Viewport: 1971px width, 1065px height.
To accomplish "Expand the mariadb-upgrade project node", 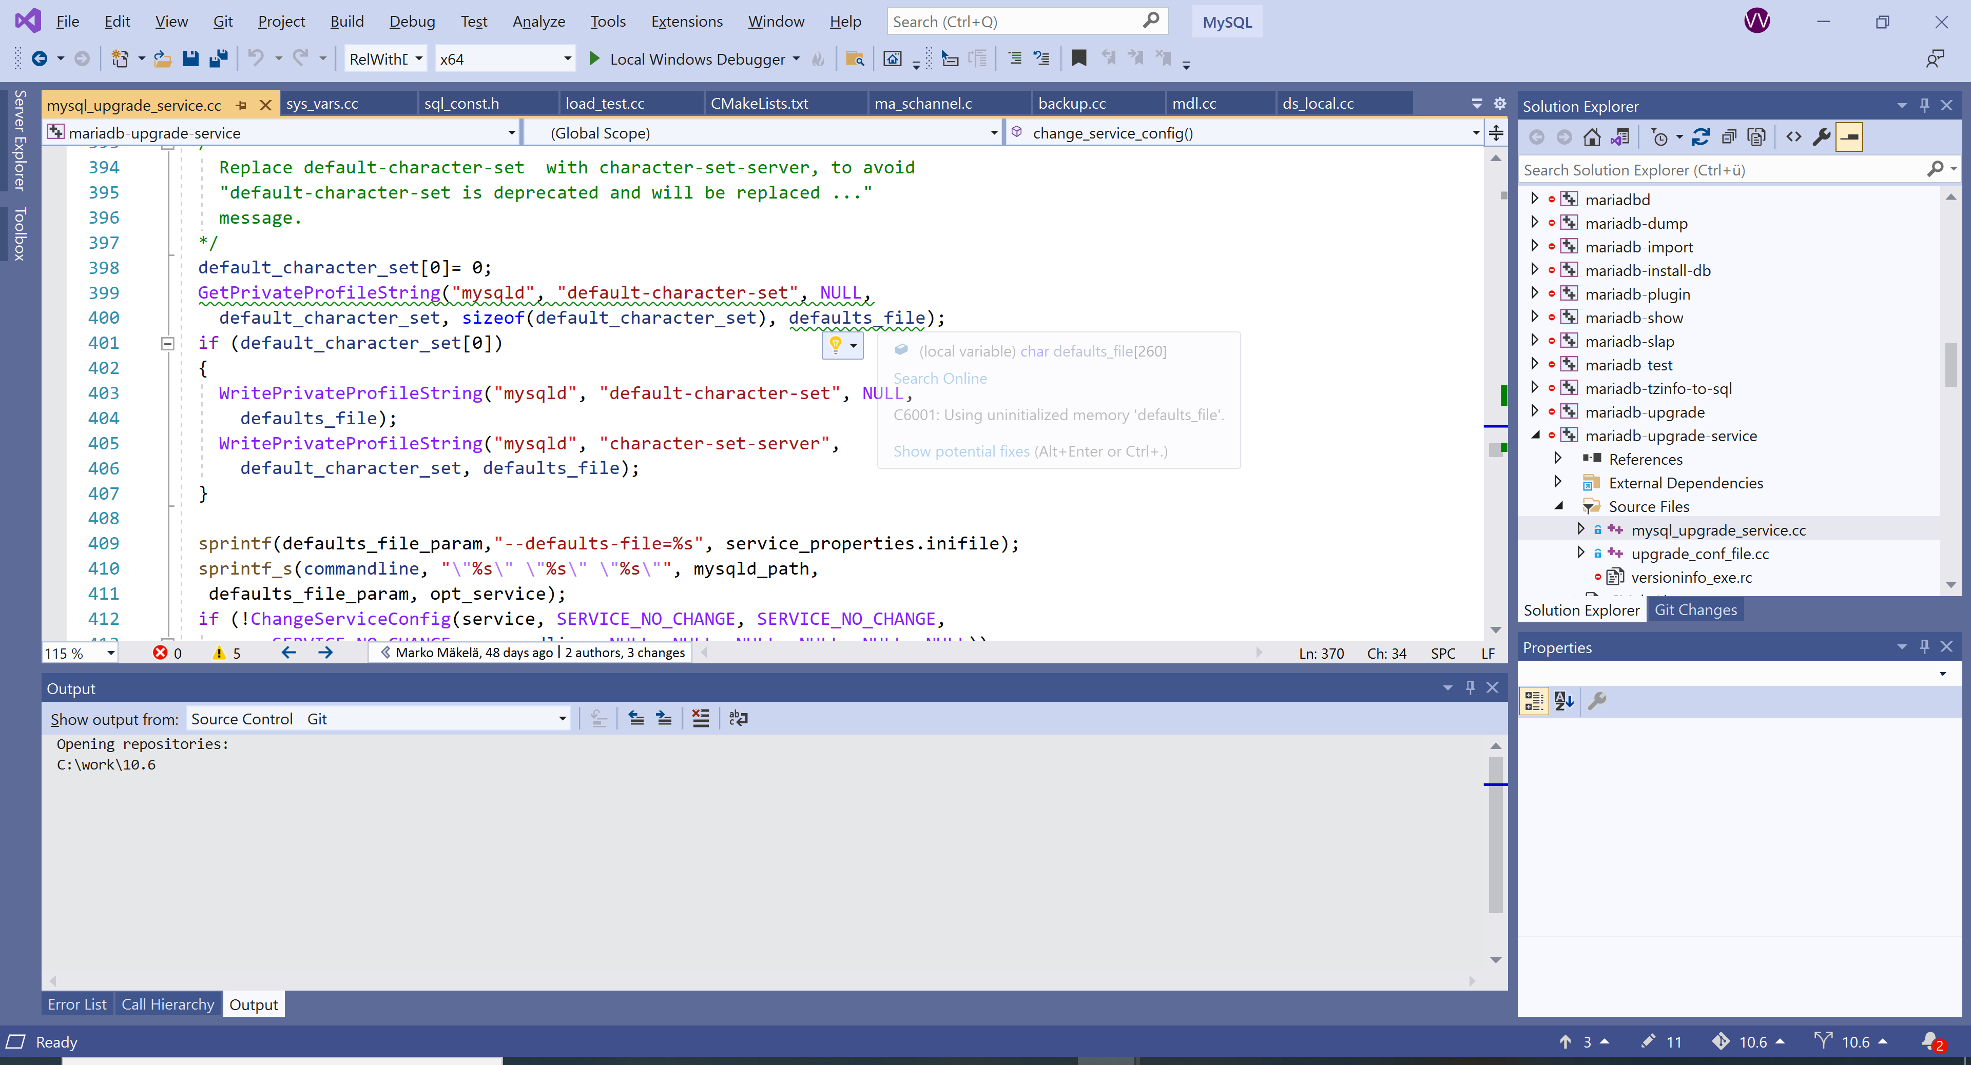I will coord(1534,412).
